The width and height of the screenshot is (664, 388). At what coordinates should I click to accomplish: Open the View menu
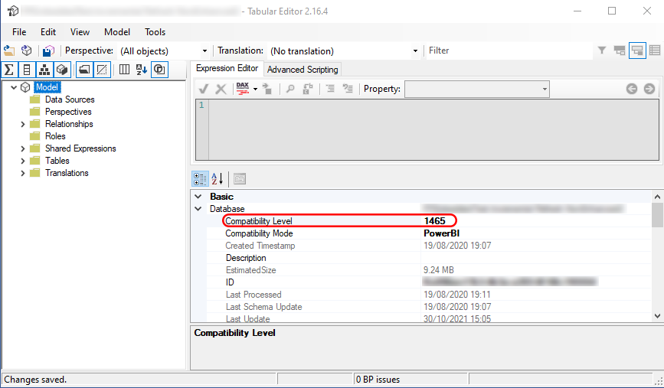pyautogui.click(x=80, y=32)
